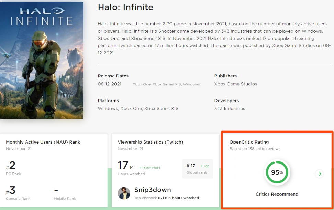Click the '+ 122' rank change value
The image size is (334, 210).
click(x=205, y=166)
